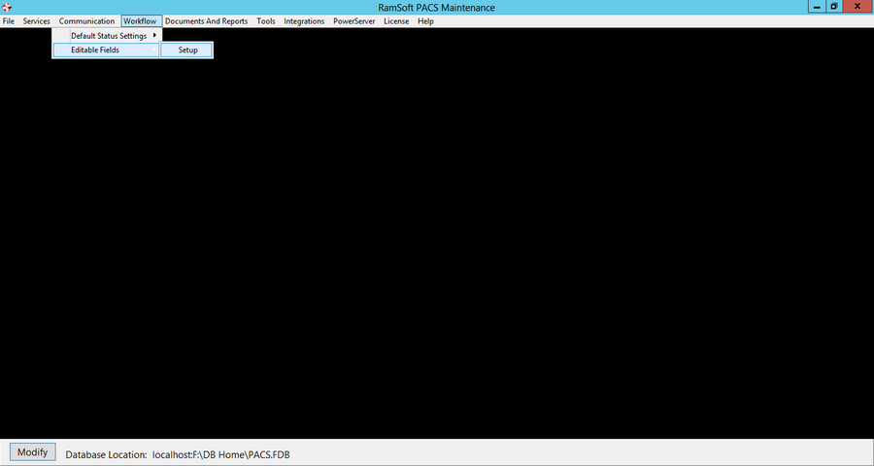Click the RamSoft PACS Maintenance title text
The width and height of the screenshot is (874, 466).
click(436, 8)
